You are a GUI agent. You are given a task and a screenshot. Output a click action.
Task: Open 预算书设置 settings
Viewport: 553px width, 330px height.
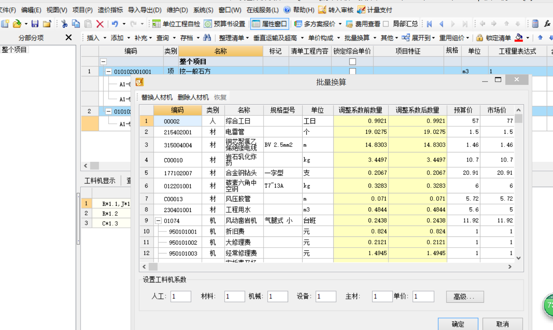pos(224,24)
